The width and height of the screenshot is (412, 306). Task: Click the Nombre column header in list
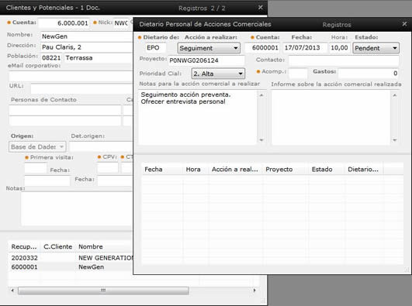(105, 246)
